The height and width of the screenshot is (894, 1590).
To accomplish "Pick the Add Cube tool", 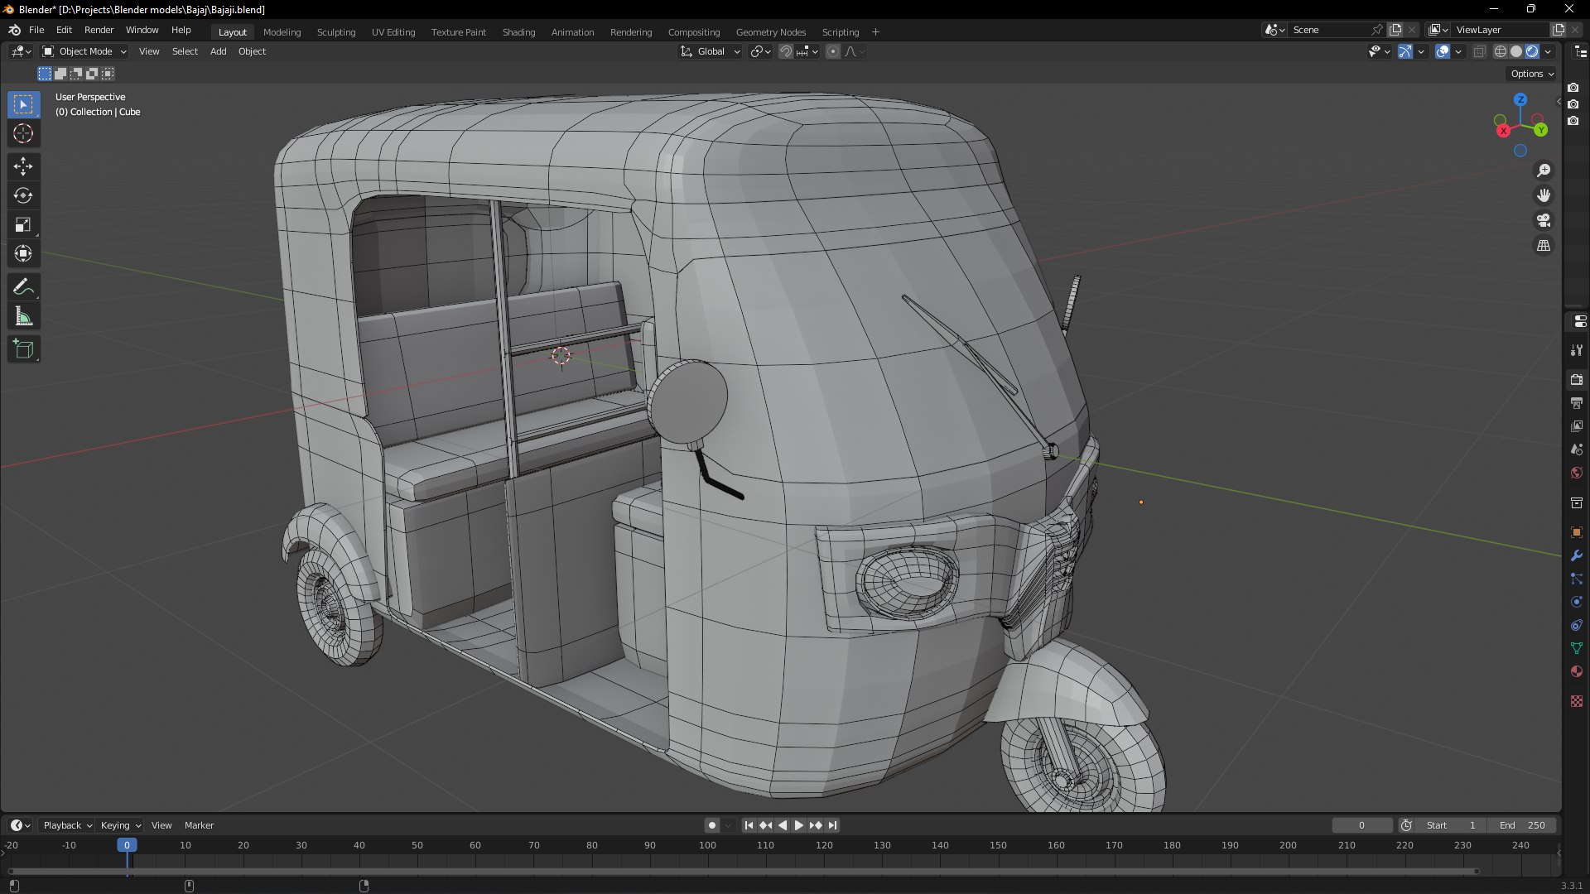I will (x=23, y=349).
